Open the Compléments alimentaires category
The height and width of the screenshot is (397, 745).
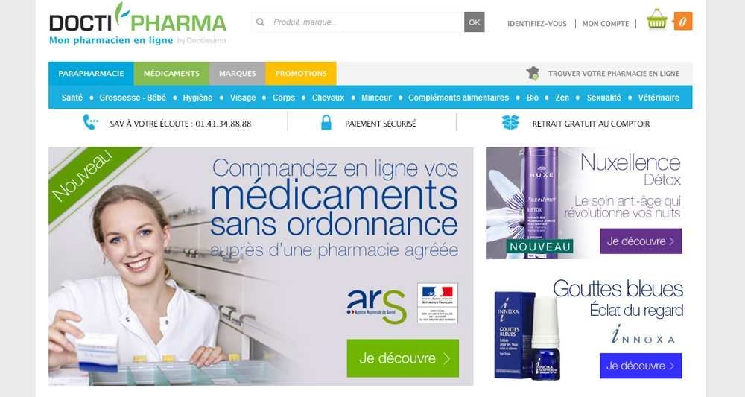pos(458,98)
